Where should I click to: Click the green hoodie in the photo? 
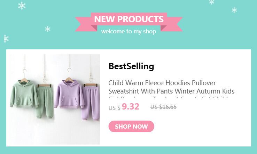coord(24,94)
